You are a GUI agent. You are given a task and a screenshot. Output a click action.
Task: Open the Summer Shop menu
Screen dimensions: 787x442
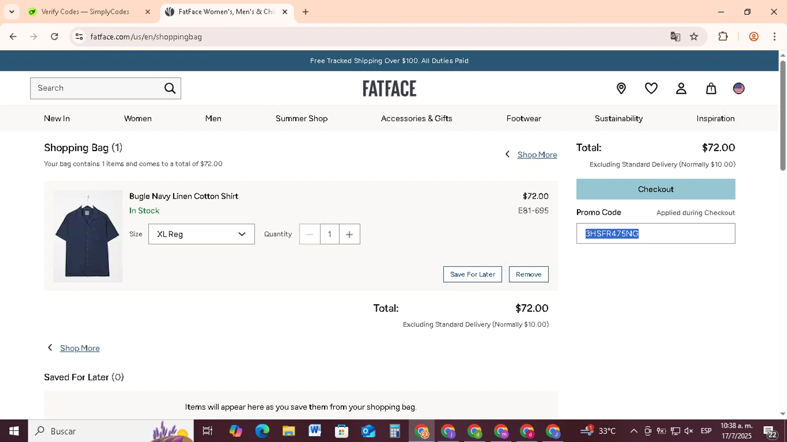pyautogui.click(x=301, y=118)
